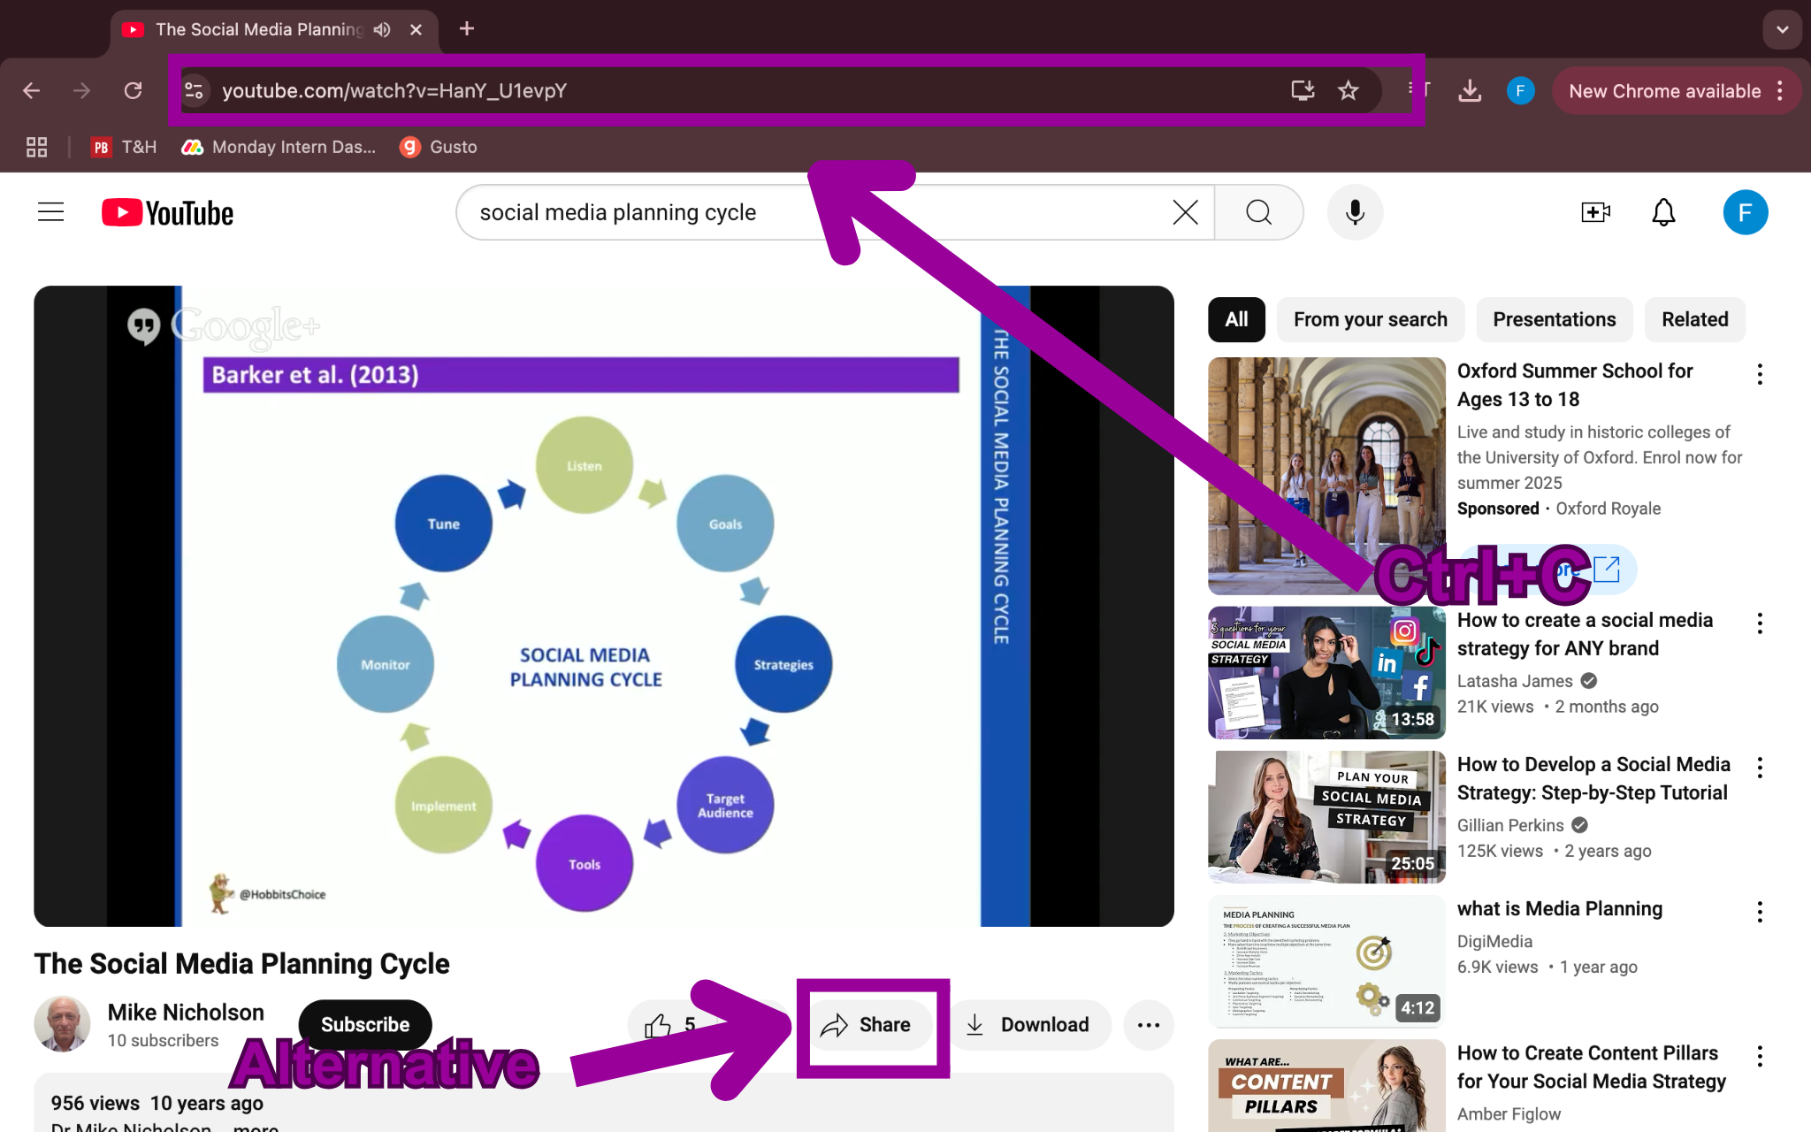Viewport: 1811px width, 1132px height.
Task: Open Content Pillars video thumbnail
Action: 1326,1086
